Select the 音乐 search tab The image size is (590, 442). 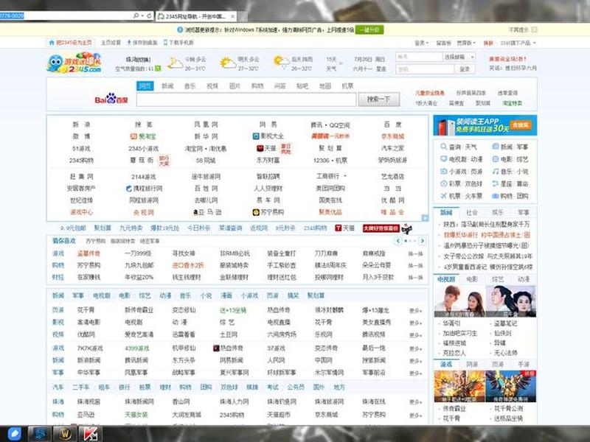190,86
